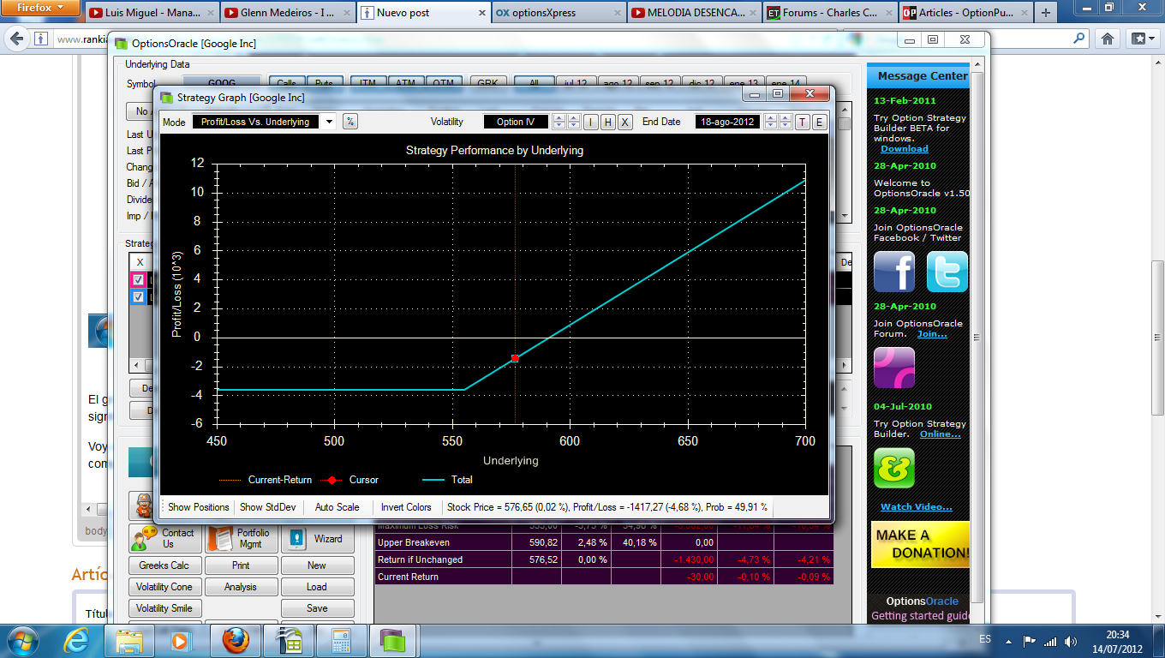Open the Facebook icon in Message Center
The width and height of the screenshot is (1165, 658).
point(894,272)
